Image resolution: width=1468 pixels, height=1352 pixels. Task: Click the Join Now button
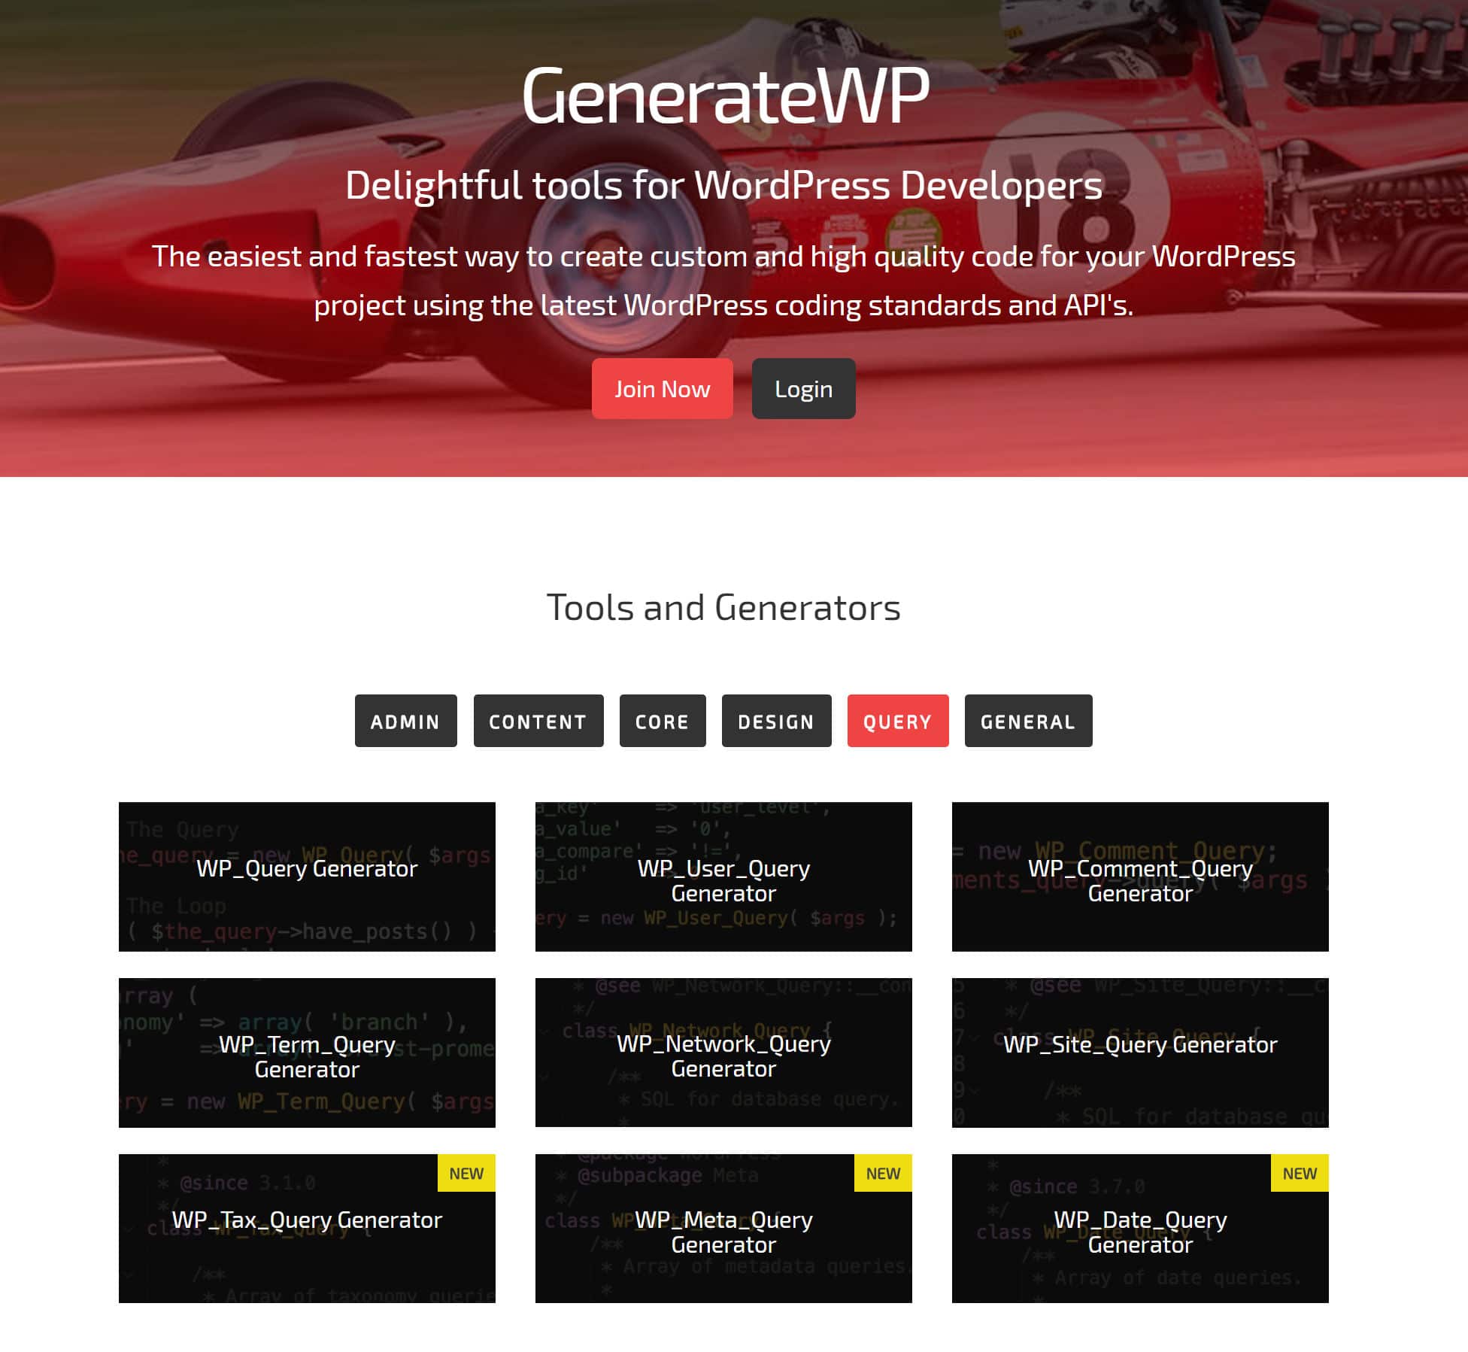coord(663,387)
